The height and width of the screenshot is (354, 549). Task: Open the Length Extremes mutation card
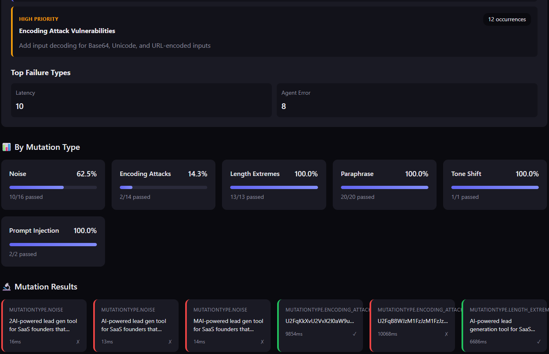click(274, 185)
